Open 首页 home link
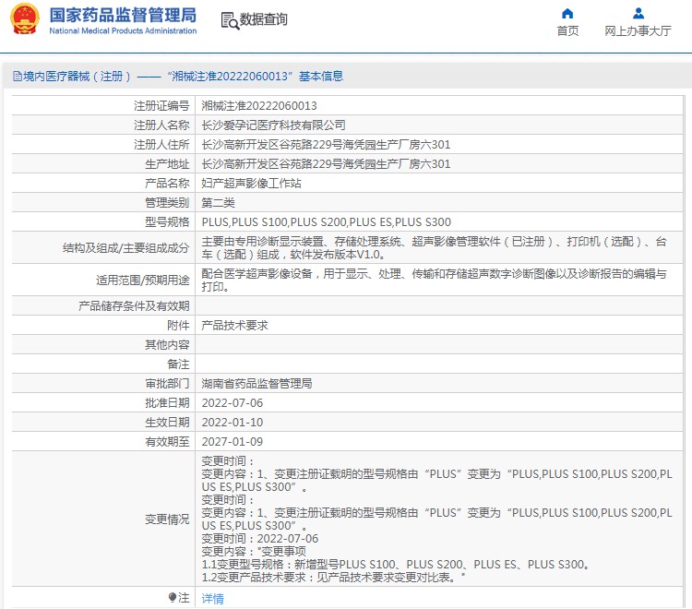The height and width of the screenshot is (609, 692). click(567, 30)
